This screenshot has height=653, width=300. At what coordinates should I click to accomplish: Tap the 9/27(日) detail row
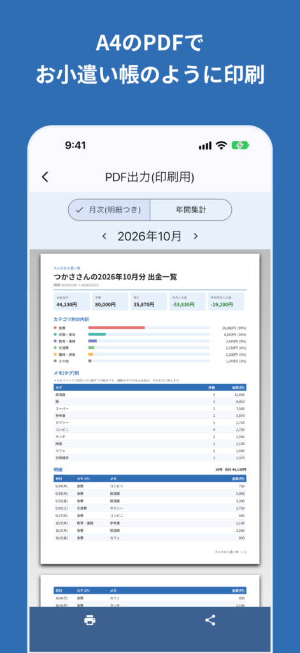coord(150,515)
